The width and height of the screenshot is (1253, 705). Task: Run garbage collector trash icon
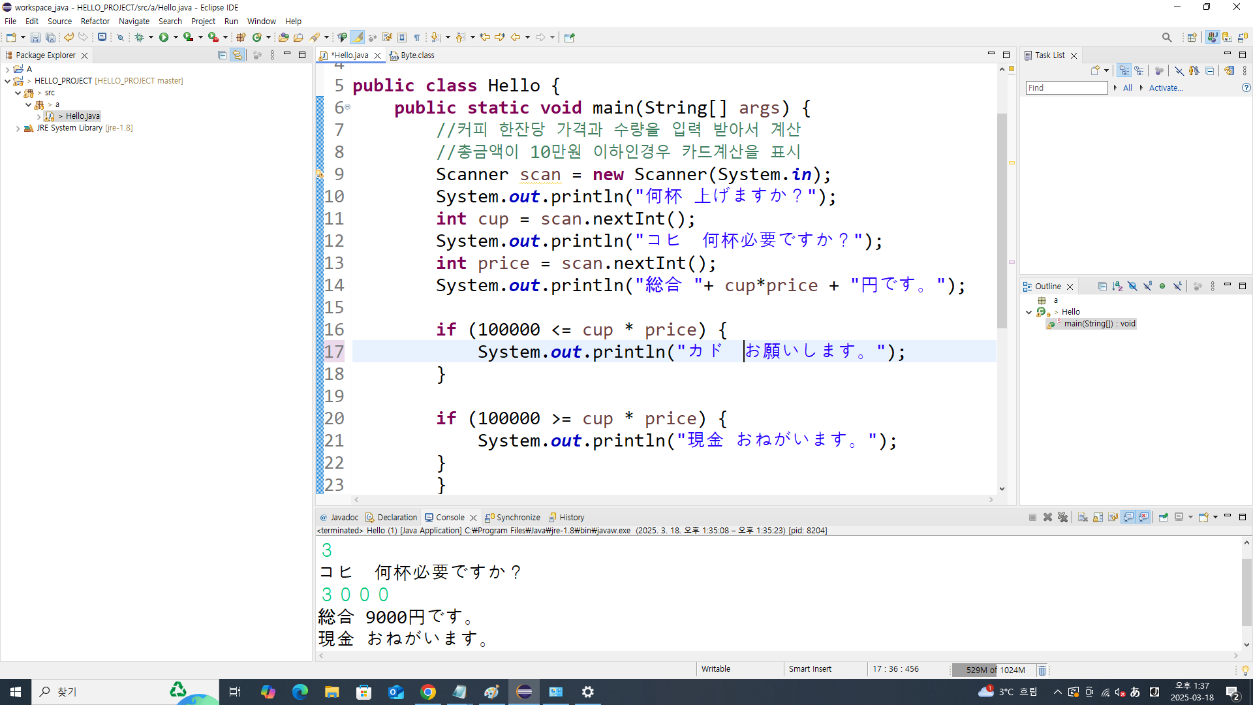coord(1042,670)
